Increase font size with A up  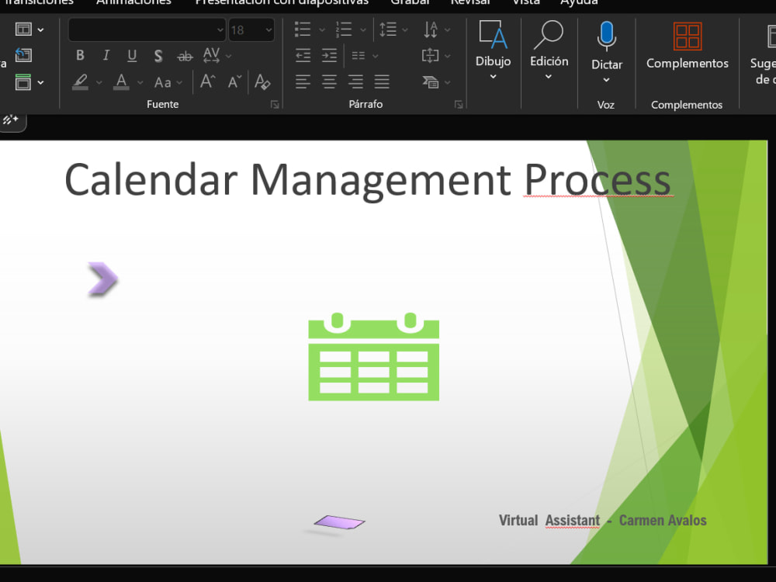tap(207, 81)
